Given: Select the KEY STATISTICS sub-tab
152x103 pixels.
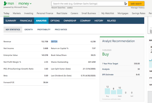Looking at the screenshot, I should [13, 30].
